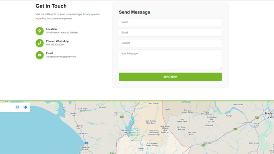Click the N25 highway marker on map
The height and width of the screenshot is (154, 274).
[x=86, y=143]
